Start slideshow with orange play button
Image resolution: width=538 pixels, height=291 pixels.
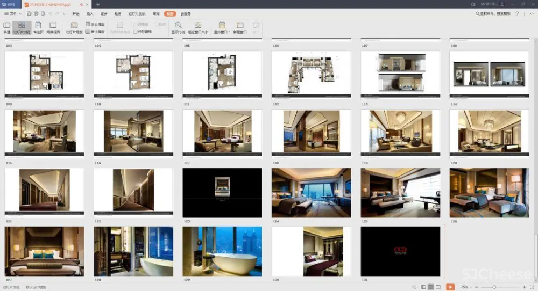click(x=450, y=287)
